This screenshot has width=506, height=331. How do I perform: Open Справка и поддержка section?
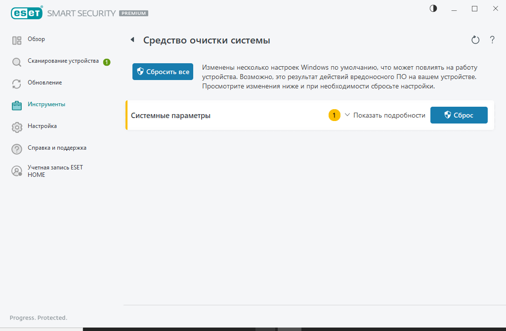click(57, 148)
